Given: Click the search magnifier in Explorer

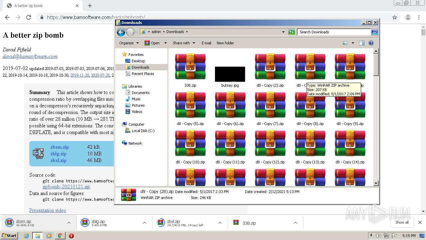Looking at the screenshot, I should coord(374,32).
